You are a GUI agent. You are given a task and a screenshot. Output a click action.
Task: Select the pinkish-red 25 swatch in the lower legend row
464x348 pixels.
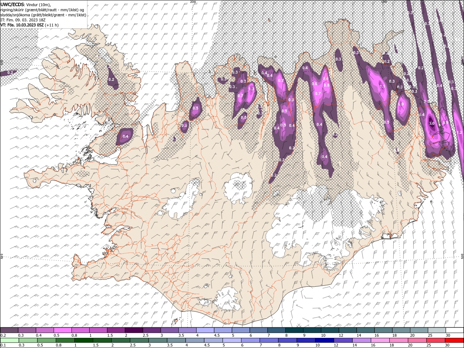[x=435, y=340]
